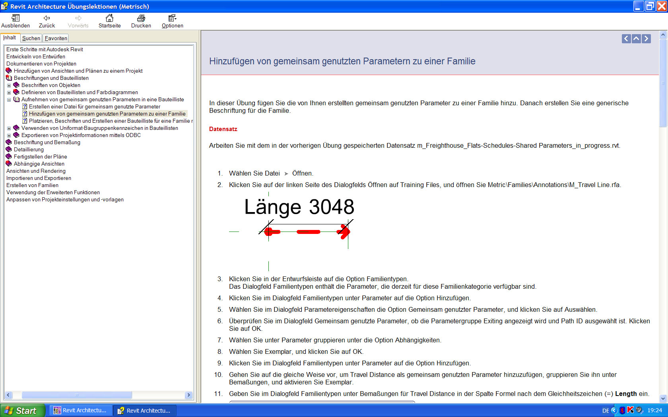Expand Definieren von Bauteillisten und Farbdiagrammen
The image size is (668, 417).
tap(9, 93)
